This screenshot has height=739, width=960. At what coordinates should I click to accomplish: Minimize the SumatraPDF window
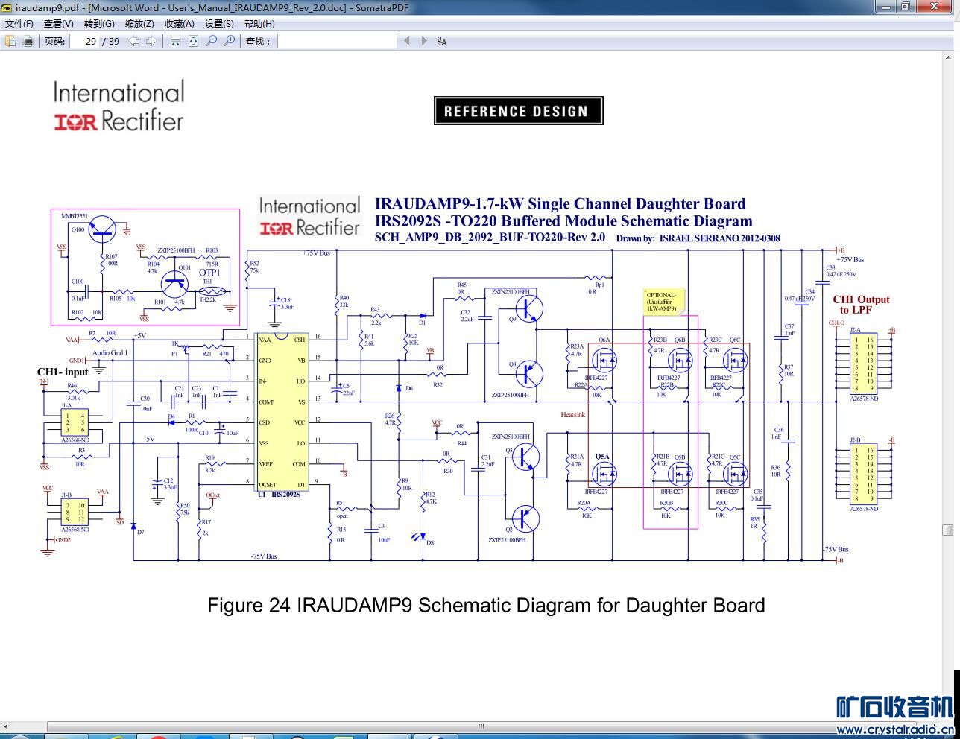tap(886, 7)
